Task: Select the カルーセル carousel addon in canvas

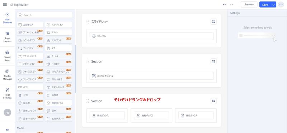Action: [x=151, y=36]
